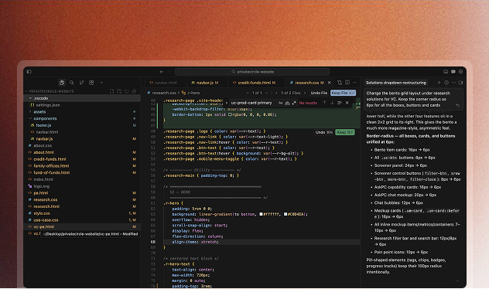Image resolution: width=489 pixels, height=289 pixels.
Task: Open logo.svg in explorer
Action: pyautogui.click(x=82, y=186)
